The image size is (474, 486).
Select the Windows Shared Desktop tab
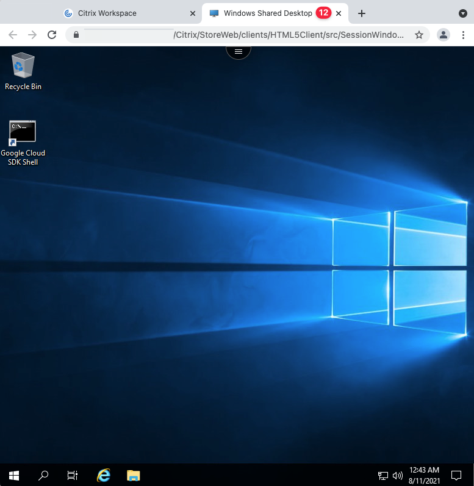[x=267, y=13]
